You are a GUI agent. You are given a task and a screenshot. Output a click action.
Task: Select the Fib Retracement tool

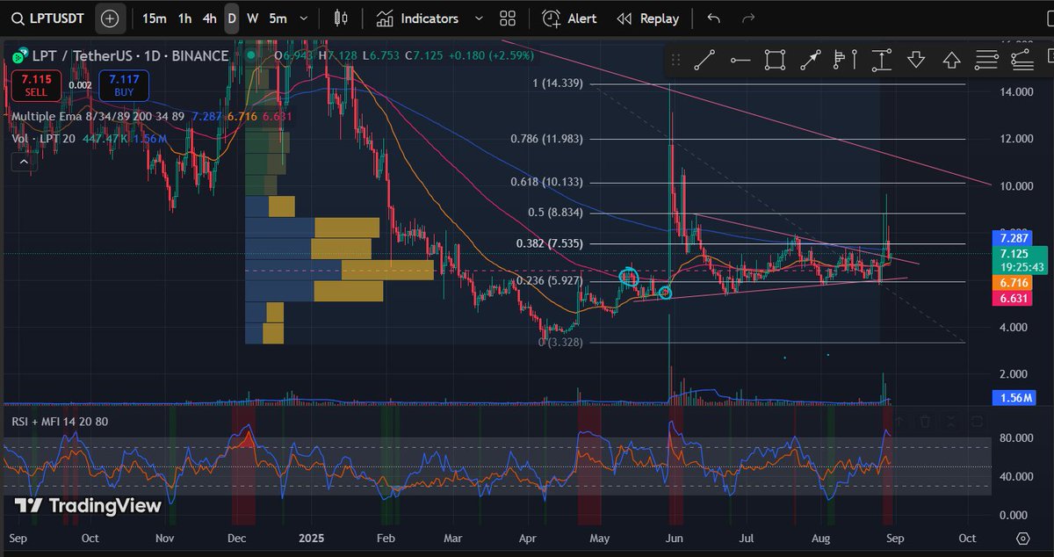pyautogui.click(x=986, y=60)
